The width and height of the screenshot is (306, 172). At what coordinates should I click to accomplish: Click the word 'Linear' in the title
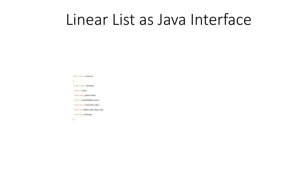[x=87, y=19]
